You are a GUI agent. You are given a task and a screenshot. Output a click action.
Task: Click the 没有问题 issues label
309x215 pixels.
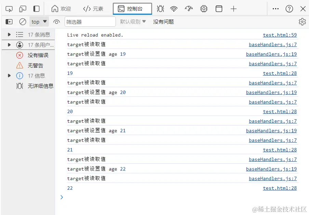tap(163, 22)
